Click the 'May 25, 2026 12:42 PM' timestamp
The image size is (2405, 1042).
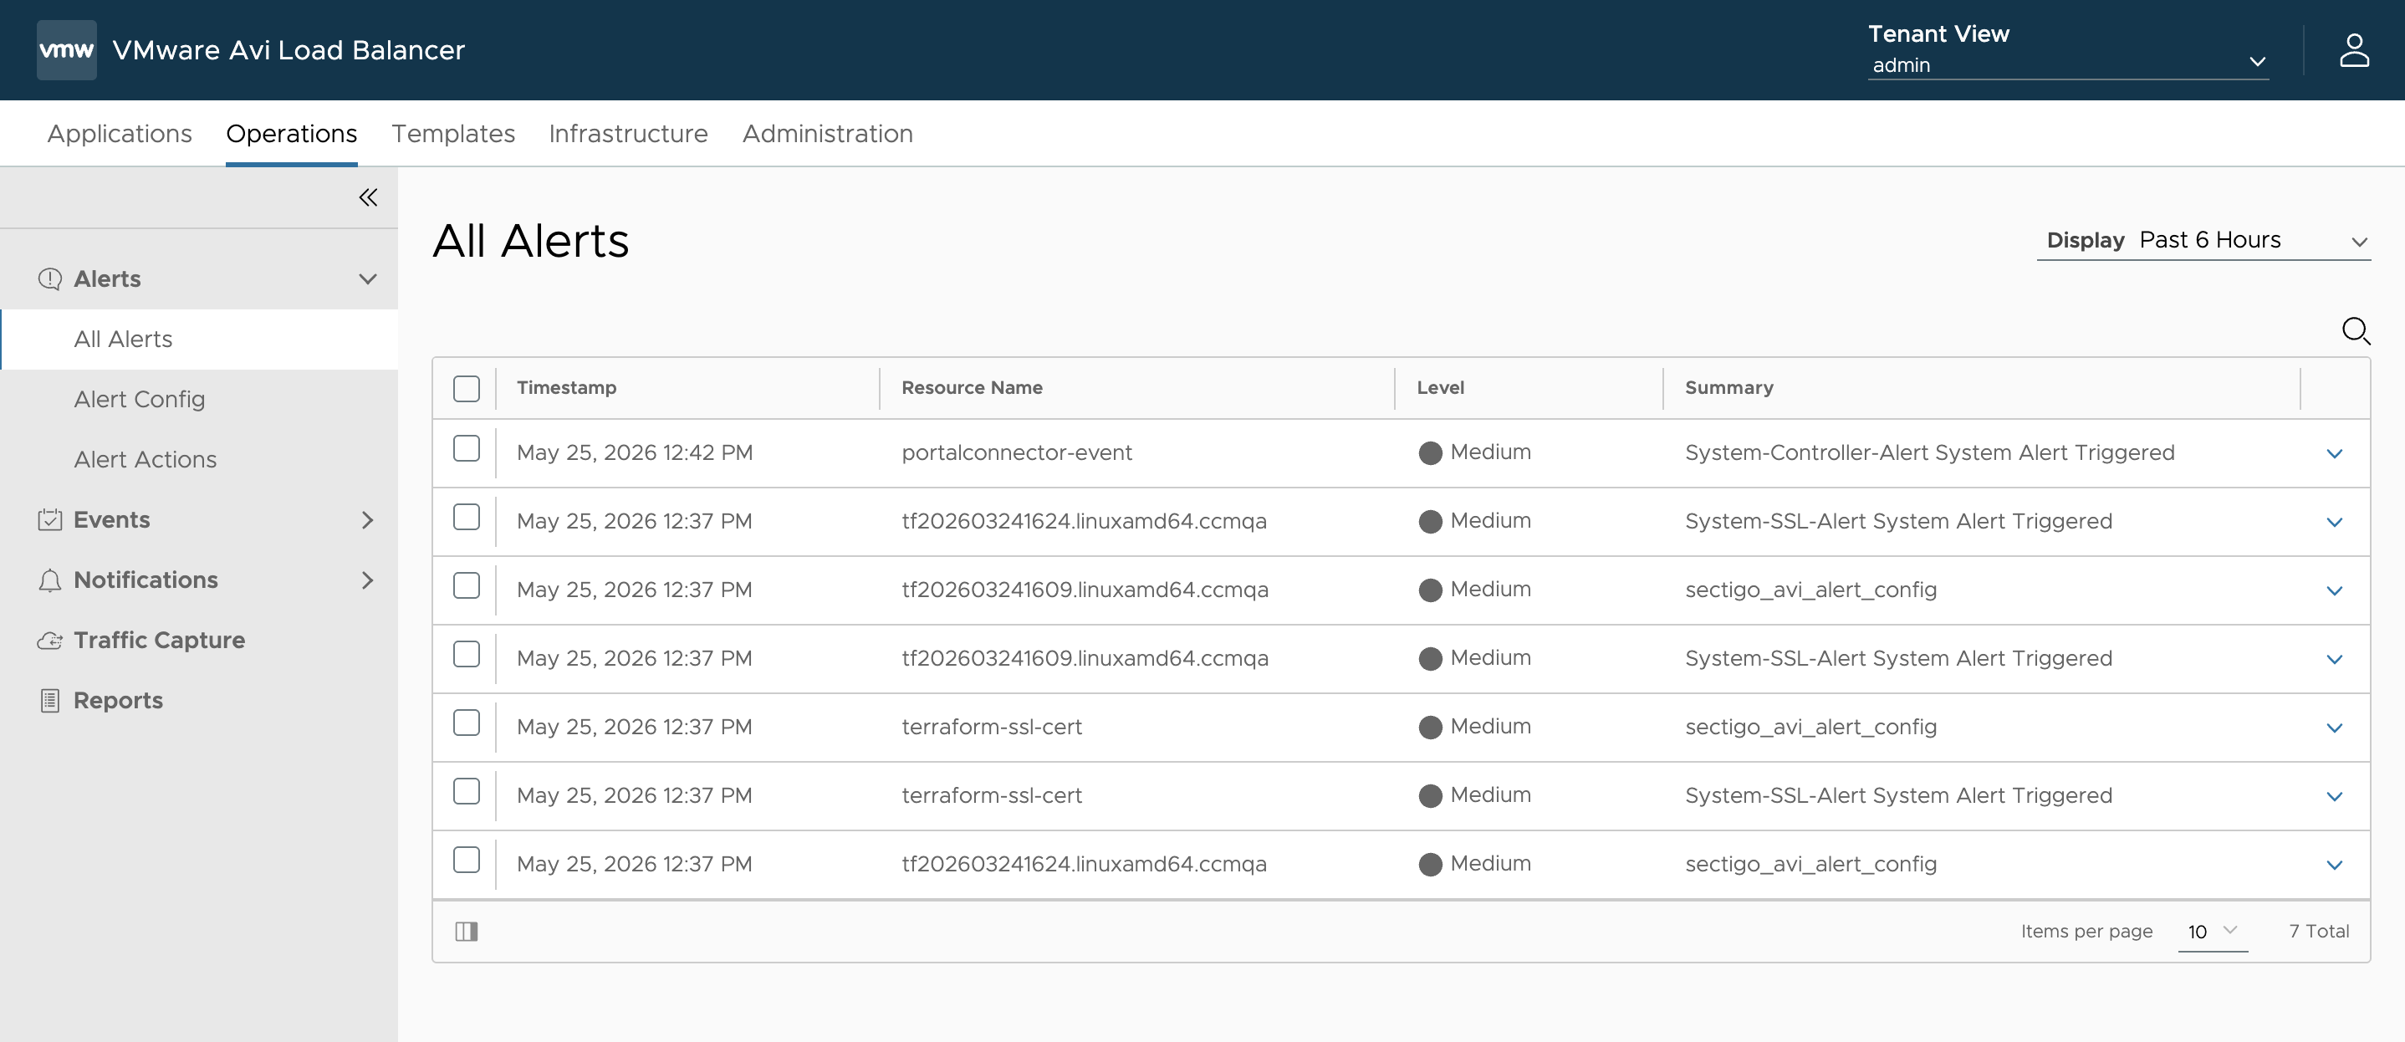tap(635, 452)
